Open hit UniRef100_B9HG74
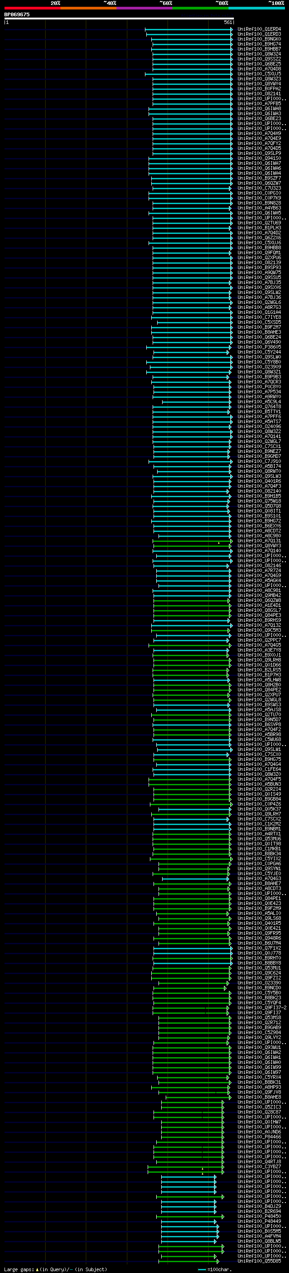This screenshot has height=1273, width=289. [x=259, y=44]
